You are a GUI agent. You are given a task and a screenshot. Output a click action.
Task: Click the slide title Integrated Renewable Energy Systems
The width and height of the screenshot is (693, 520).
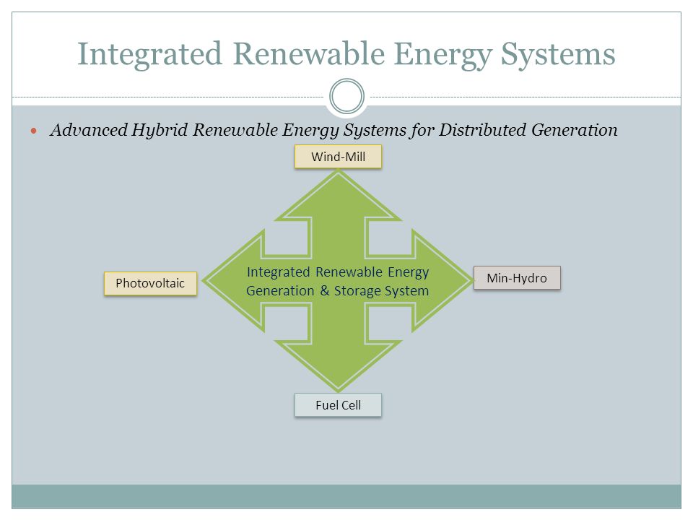pyautogui.click(x=346, y=54)
